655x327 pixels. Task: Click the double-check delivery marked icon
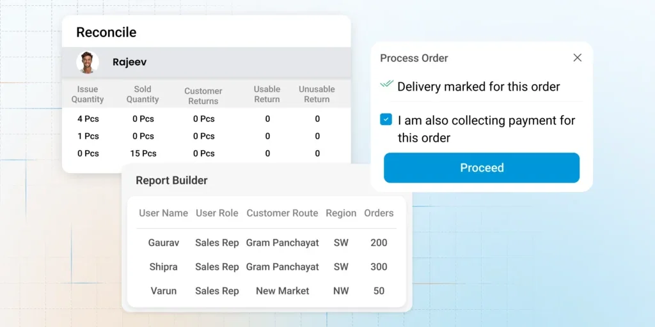coord(386,84)
